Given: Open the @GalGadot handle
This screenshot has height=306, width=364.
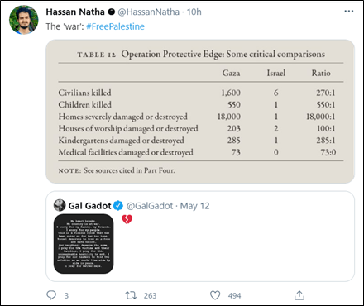Looking at the screenshot, I should tap(150, 206).
